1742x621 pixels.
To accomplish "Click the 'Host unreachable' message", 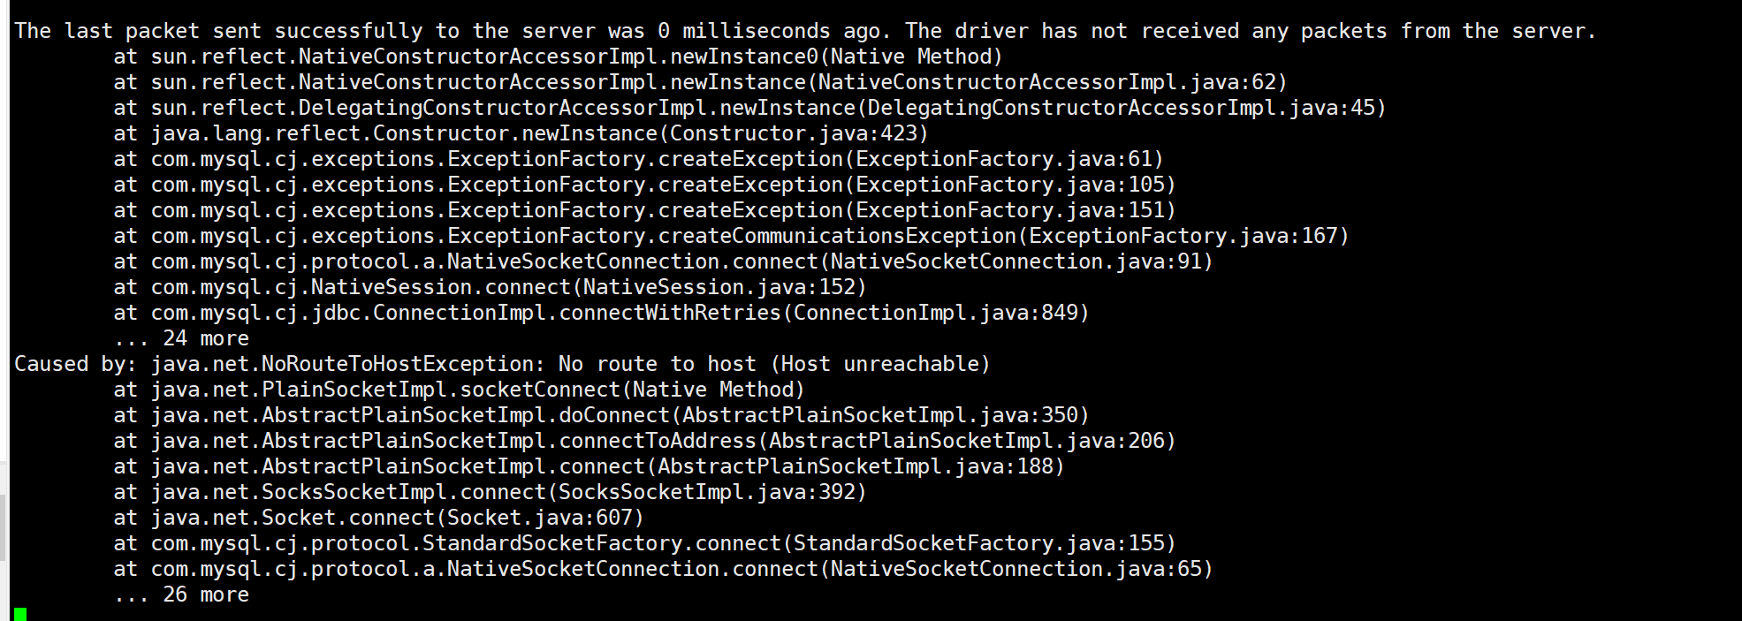I will tap(880, 364).
